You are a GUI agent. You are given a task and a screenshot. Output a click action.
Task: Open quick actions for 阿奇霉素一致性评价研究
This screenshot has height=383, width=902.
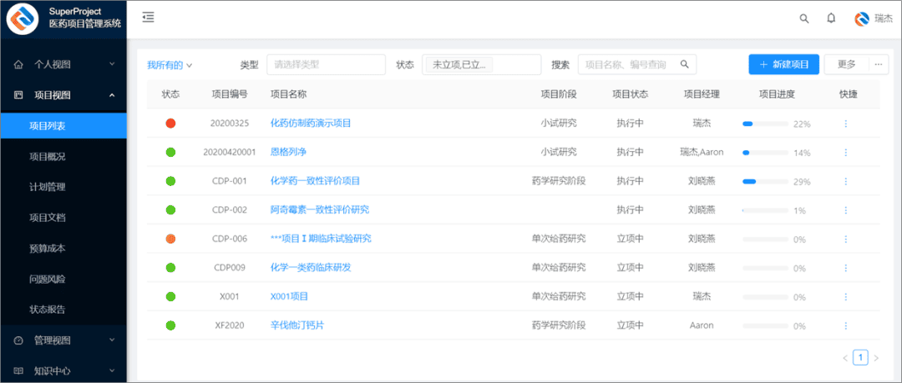click(845, 210)
